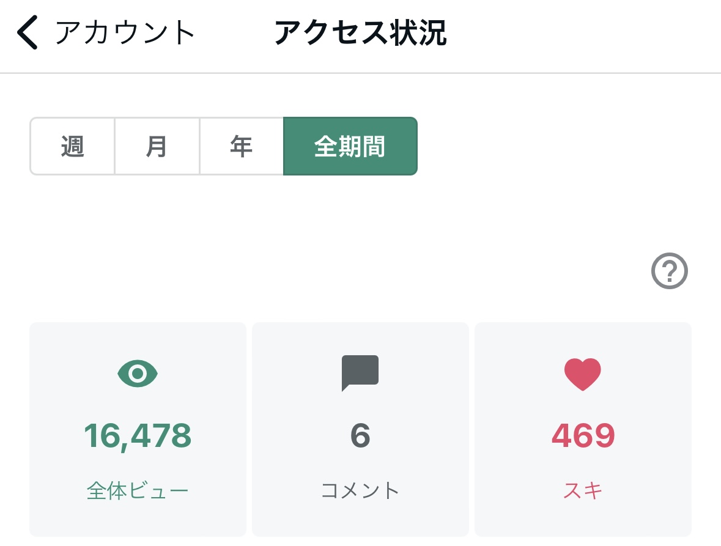This screenshot has width=721, height=546.
Task: Select the 全期間 period tab
Action: (350, 146)
